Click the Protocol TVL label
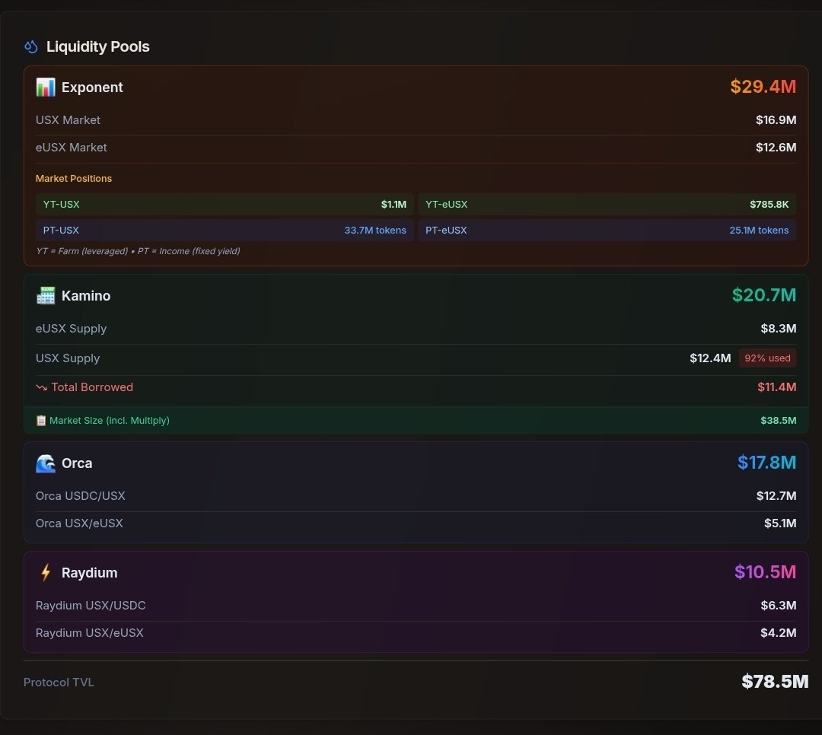The height and width of the screenshot is (735, 822). [59, 682]
